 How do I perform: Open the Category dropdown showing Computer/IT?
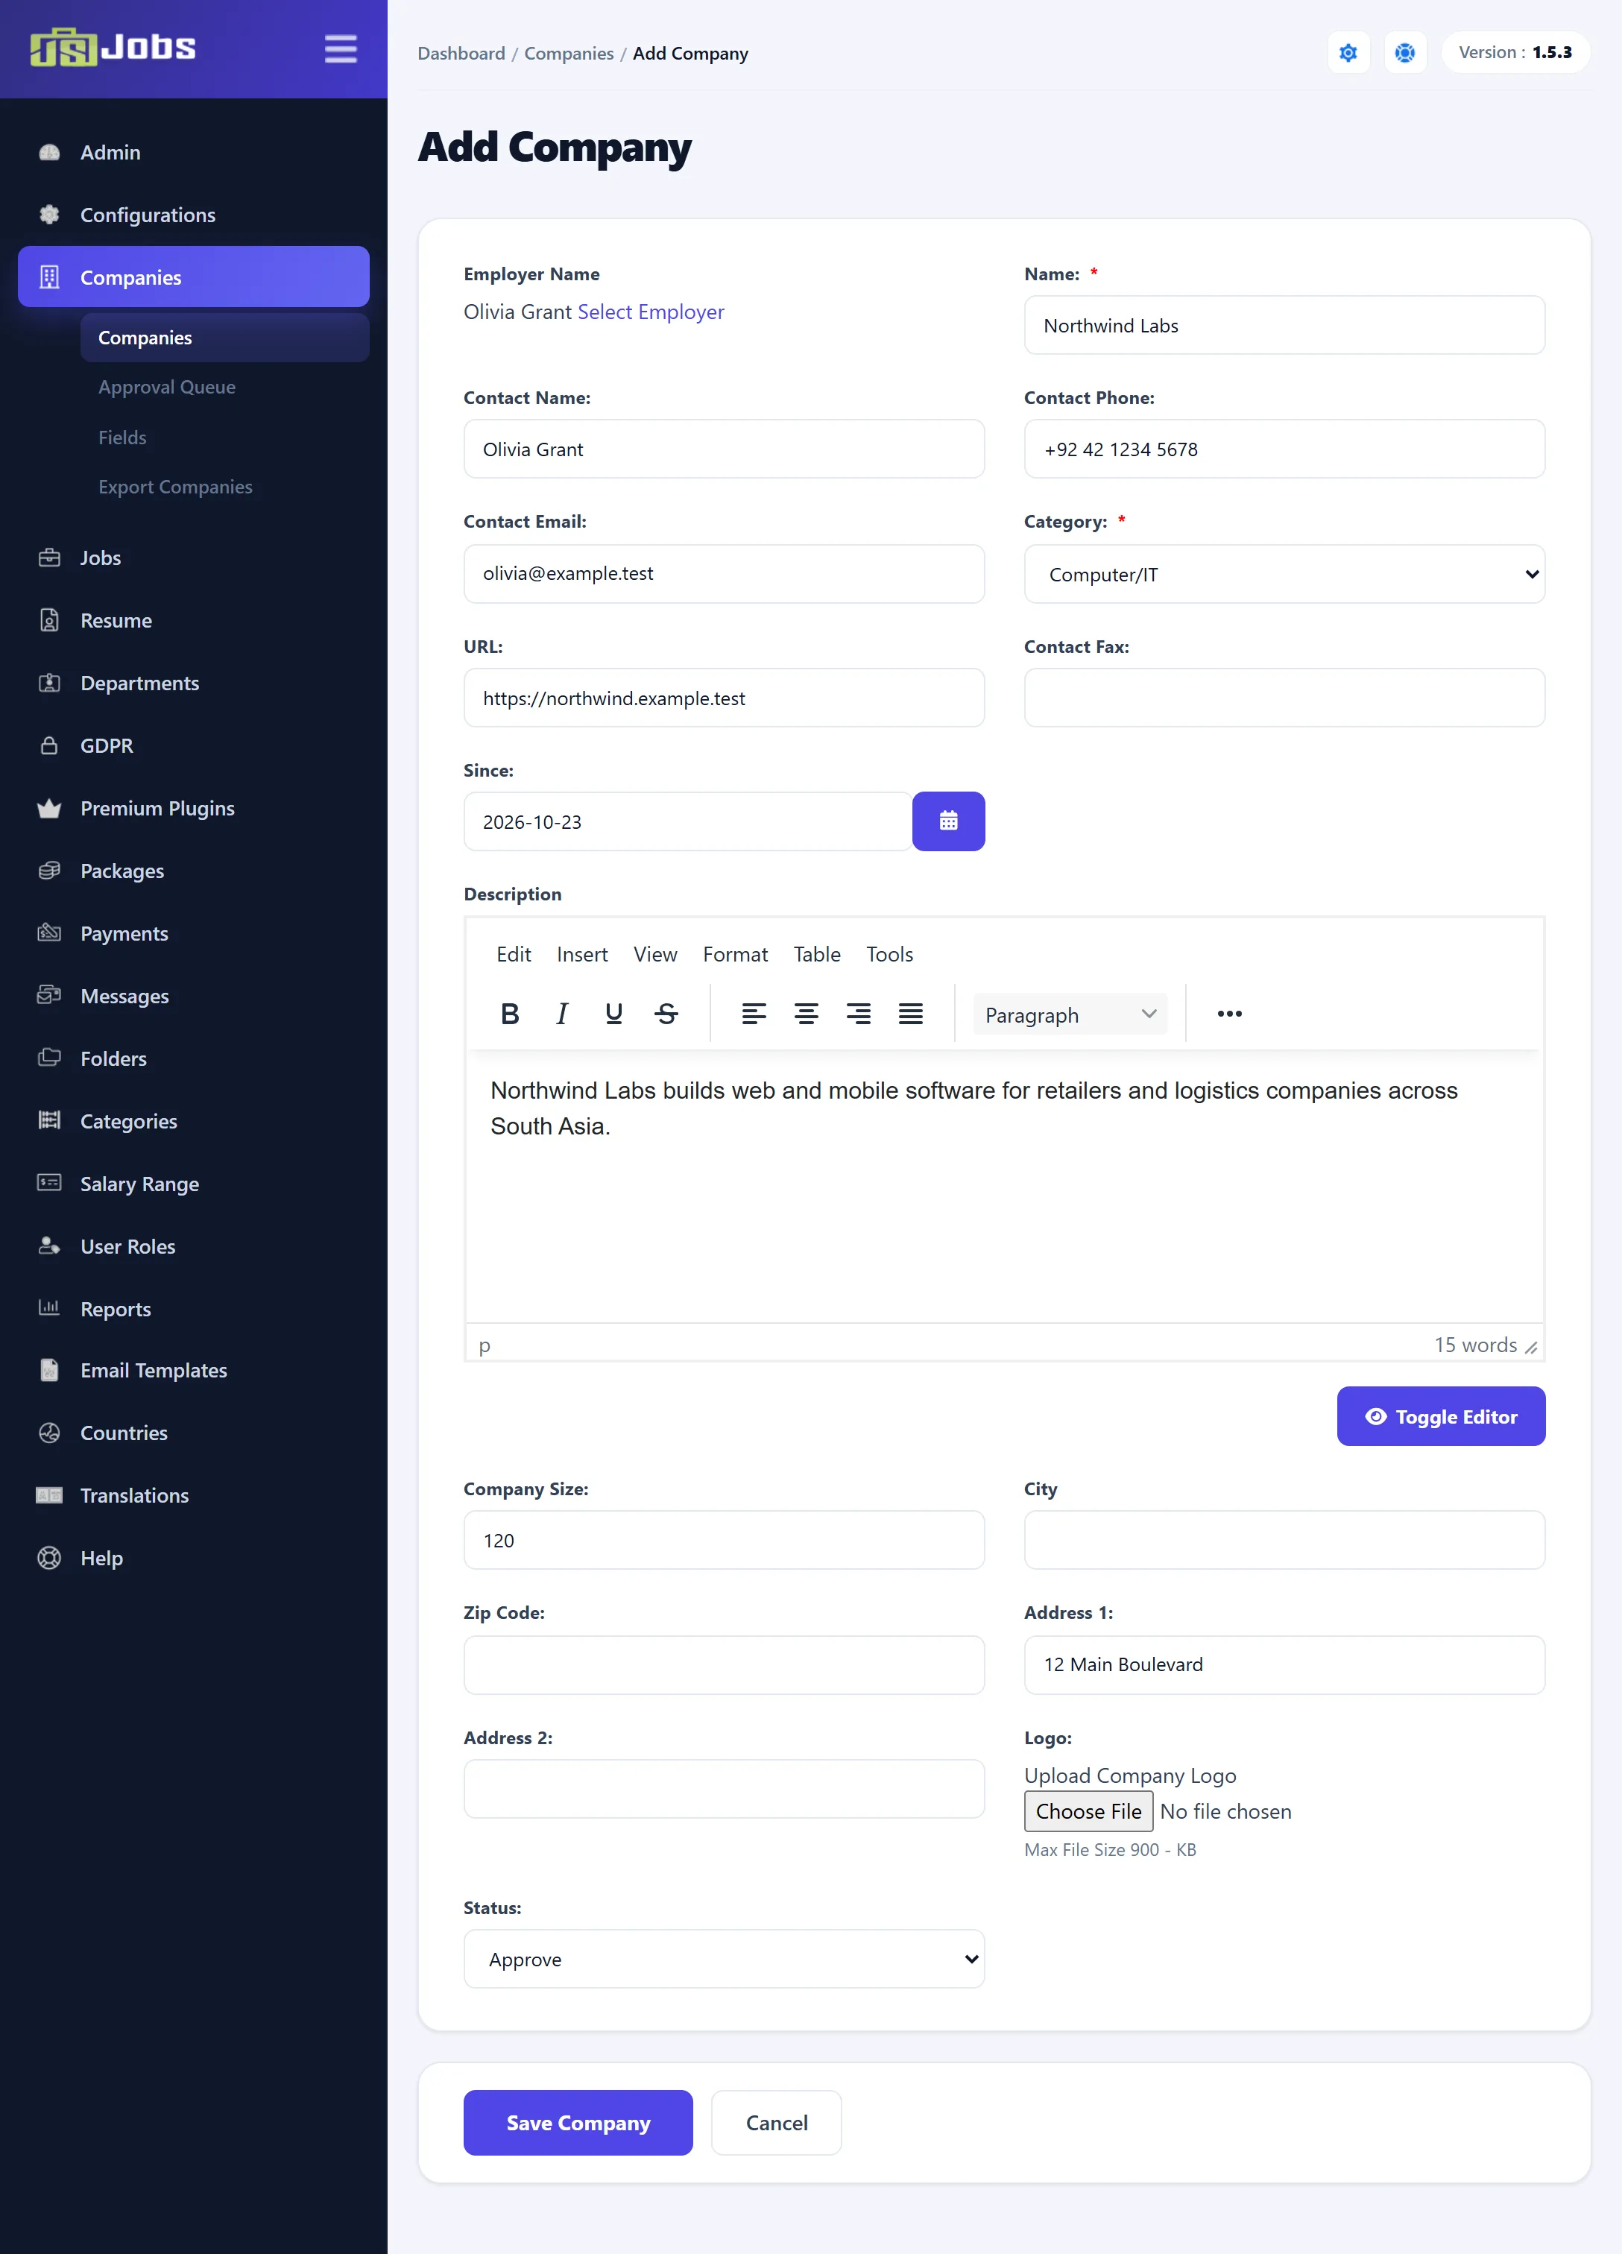[x=1284, y=573]
